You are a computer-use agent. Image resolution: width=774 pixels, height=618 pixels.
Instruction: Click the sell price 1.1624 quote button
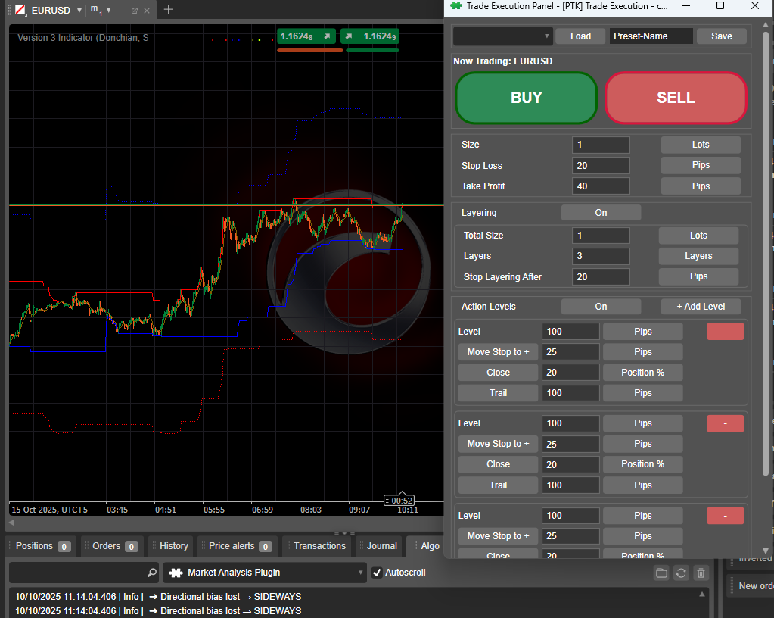pyautogui.click(x=306, y=36)
